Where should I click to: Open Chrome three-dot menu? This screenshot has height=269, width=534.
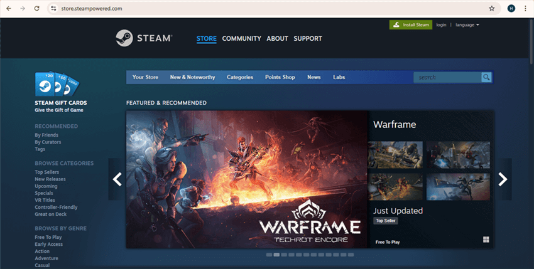click(x=525, y=9)
